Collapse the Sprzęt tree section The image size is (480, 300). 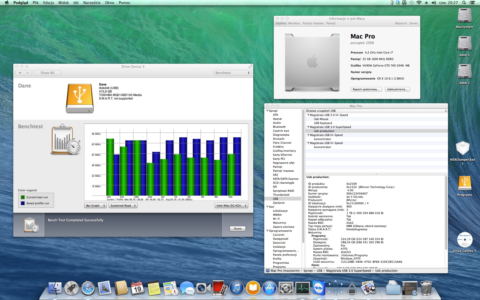[x=267, y=111]
